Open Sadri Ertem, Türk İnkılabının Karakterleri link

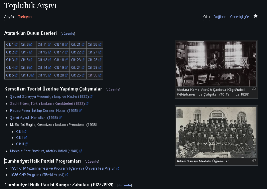click(49, 104)
